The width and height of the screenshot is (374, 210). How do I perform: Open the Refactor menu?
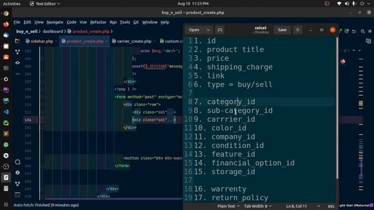click(98, 22)
